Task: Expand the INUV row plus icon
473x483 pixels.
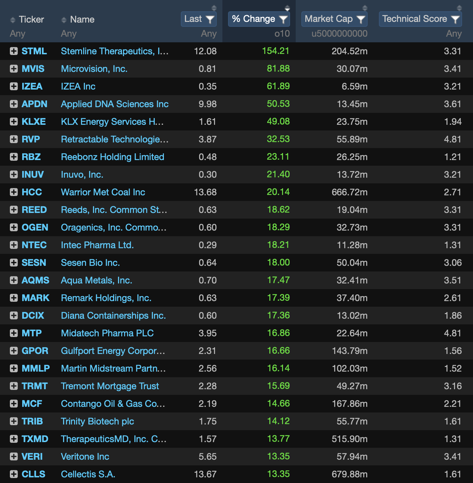Action: [x=14, y=175]
